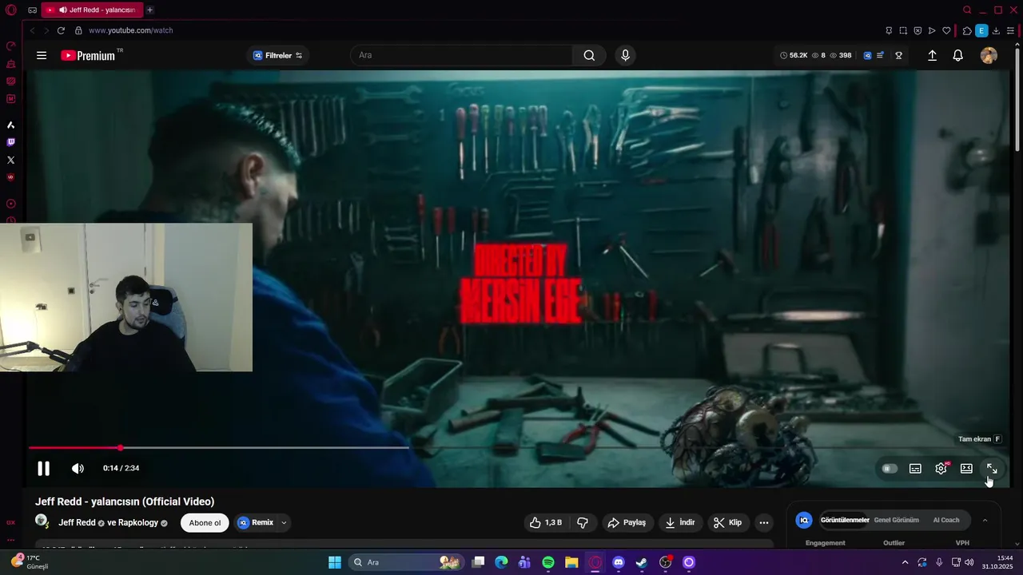Expand the Remix dropdown chevron
Screen dimensions: 1023x575
(284, 523)
